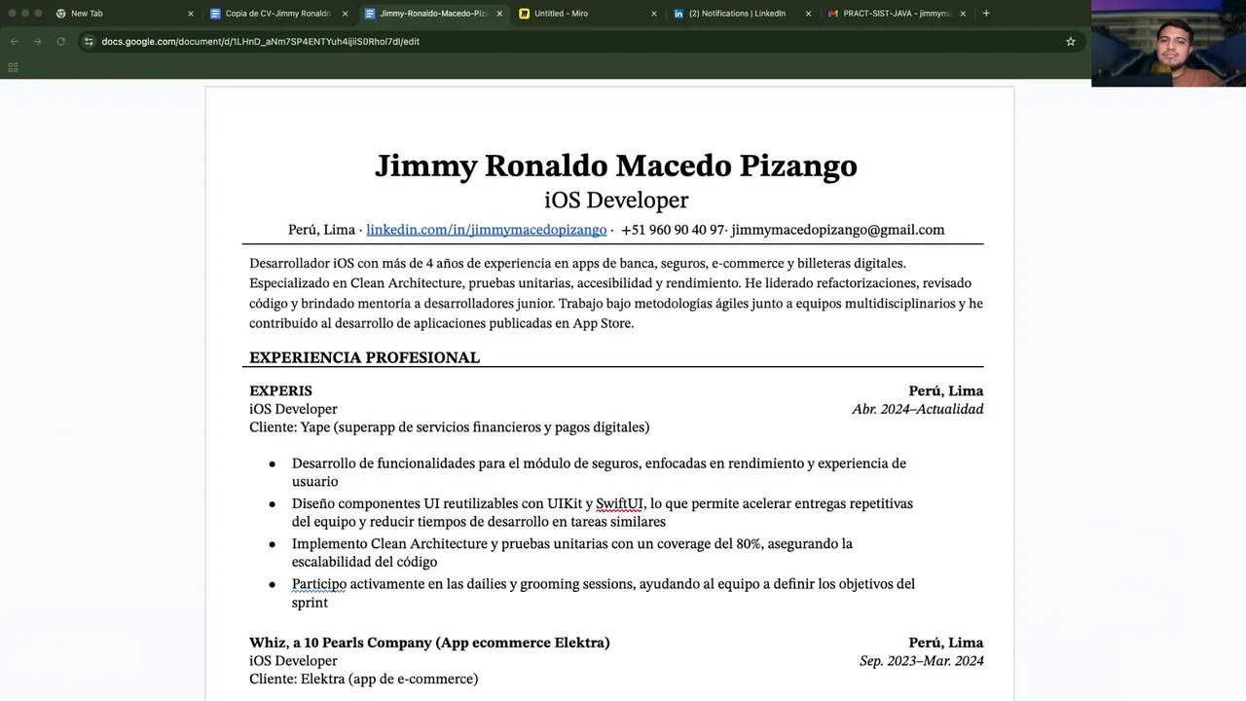Open a new tab with plus button
This screenshot has height=701, width=1246.
point(986,14)
